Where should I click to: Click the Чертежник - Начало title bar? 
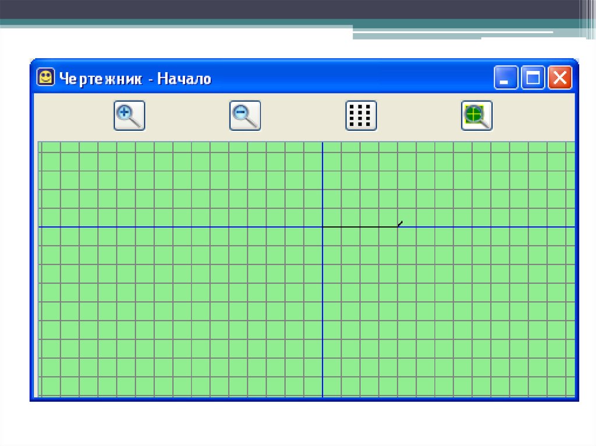coord(304,77)
